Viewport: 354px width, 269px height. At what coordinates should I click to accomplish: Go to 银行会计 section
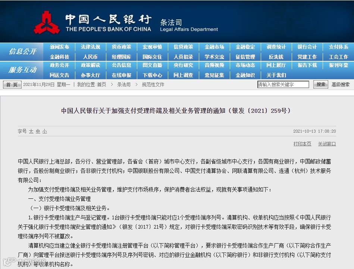click(307, 47)
